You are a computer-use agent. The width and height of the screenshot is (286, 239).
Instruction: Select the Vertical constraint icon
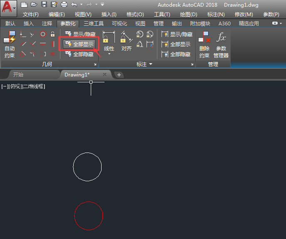(x=53, y=44)
